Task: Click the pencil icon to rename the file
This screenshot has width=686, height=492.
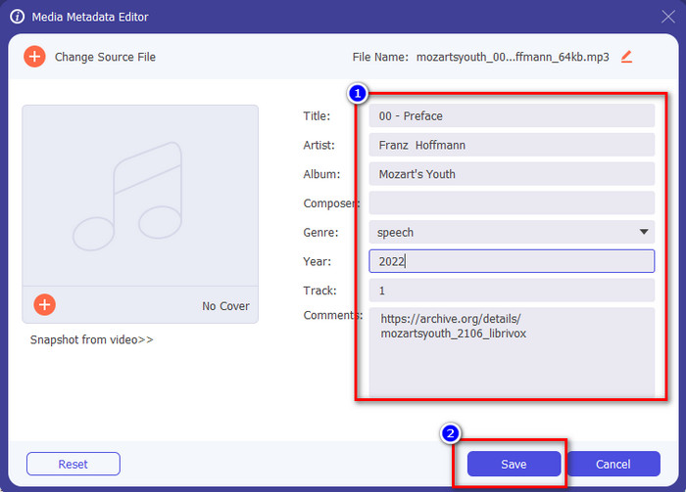Action: (626, 57)
